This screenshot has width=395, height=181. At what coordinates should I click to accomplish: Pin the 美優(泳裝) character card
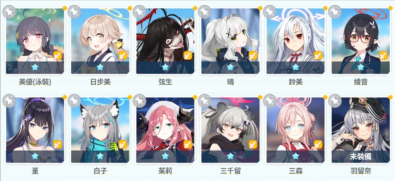click(x=9, y=12)
